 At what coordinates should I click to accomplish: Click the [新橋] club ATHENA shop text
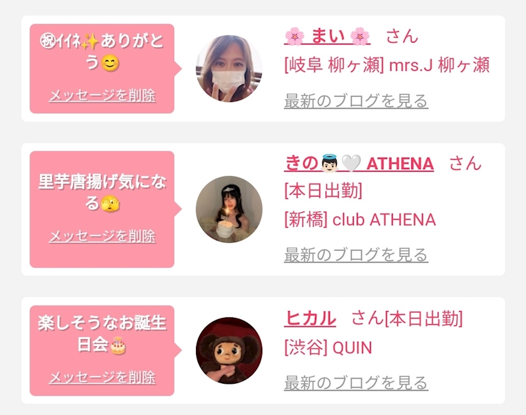coord(359,220)
